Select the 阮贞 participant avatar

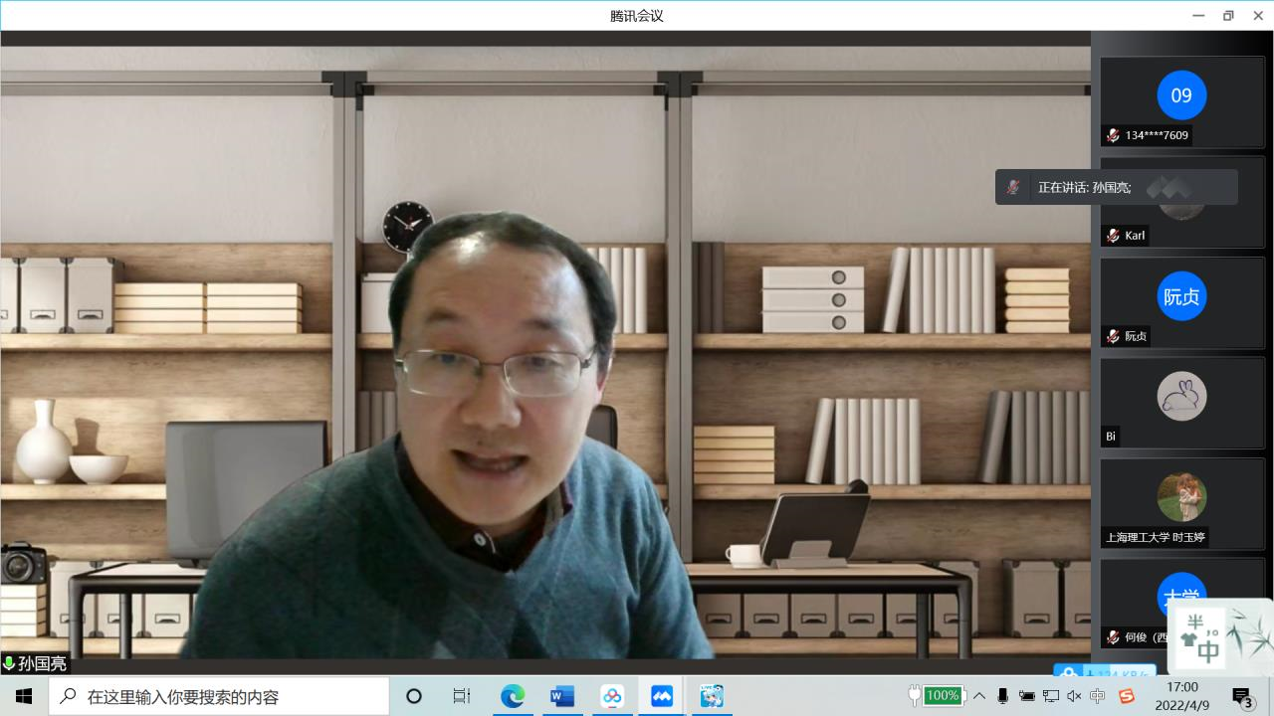(1181, 296)
